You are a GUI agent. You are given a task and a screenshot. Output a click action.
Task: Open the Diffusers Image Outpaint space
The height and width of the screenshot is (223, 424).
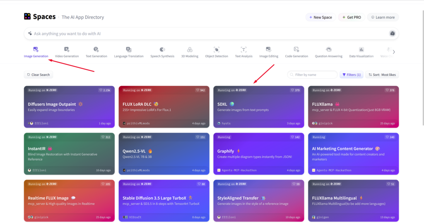[x=69, y=107]
